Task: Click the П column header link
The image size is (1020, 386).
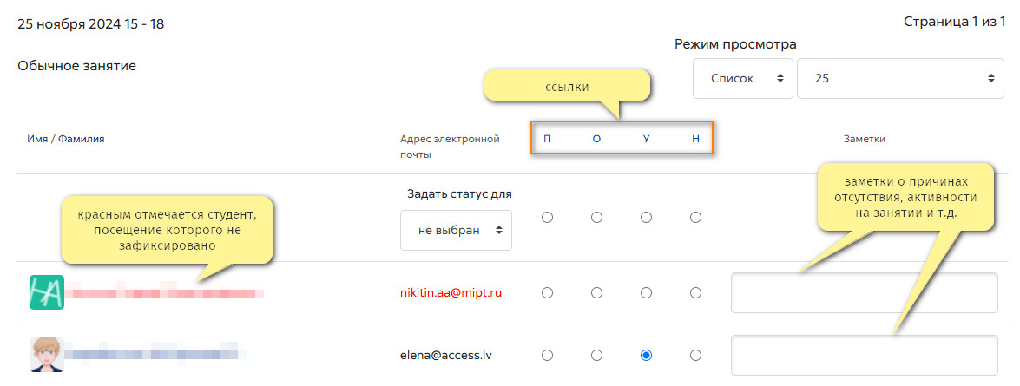Action: tap(547, 139)
